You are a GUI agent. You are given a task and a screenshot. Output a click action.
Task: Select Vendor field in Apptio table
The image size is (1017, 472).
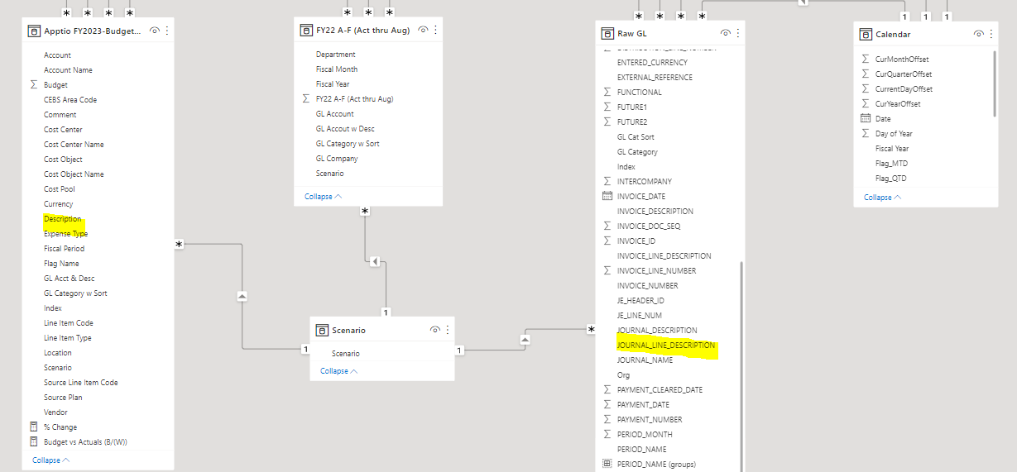(55, 412)
